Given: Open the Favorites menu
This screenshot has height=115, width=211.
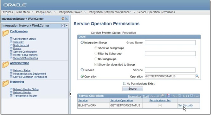Looking at the screenshot, I should coord(7,12).
